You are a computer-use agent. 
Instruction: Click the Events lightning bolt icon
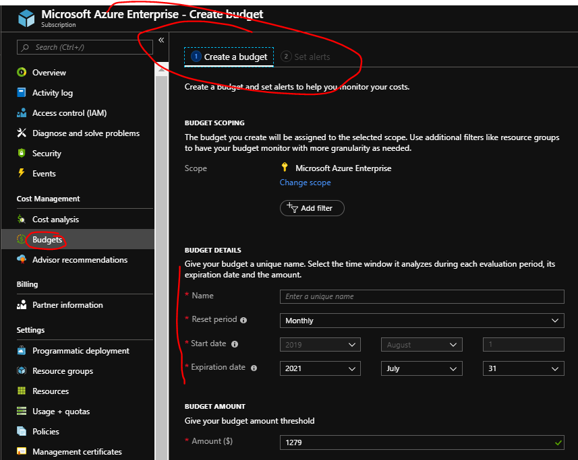click(x=22, y=173)
